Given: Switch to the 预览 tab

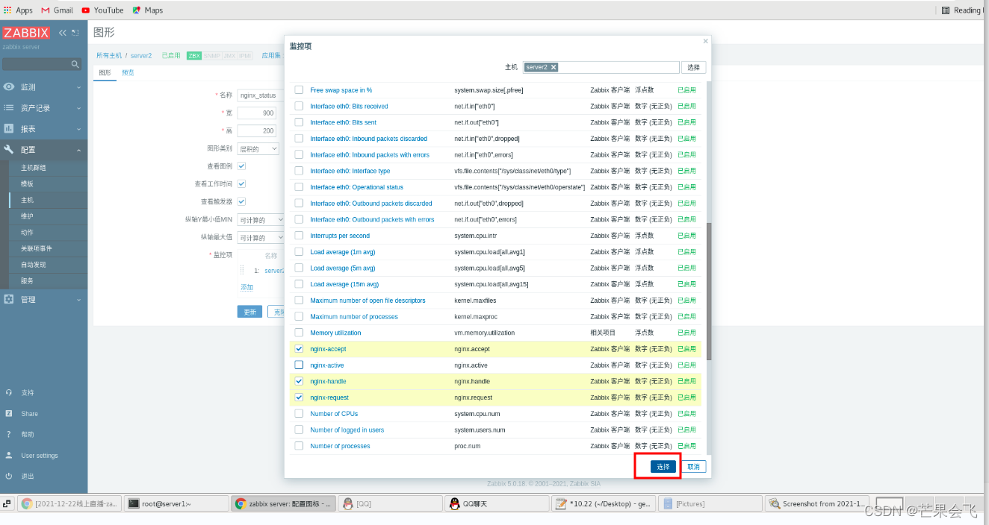Looking at the screenshot, I should tap(128, 72).
